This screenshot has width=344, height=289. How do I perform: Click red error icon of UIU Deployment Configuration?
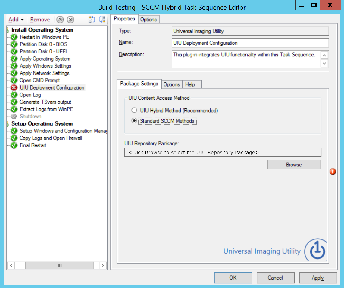click(14, 88)
